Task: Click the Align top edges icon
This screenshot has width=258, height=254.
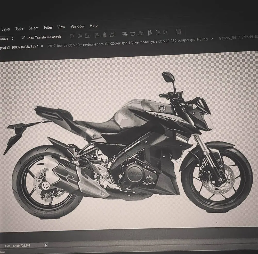Action: click(x=72, y=36)
